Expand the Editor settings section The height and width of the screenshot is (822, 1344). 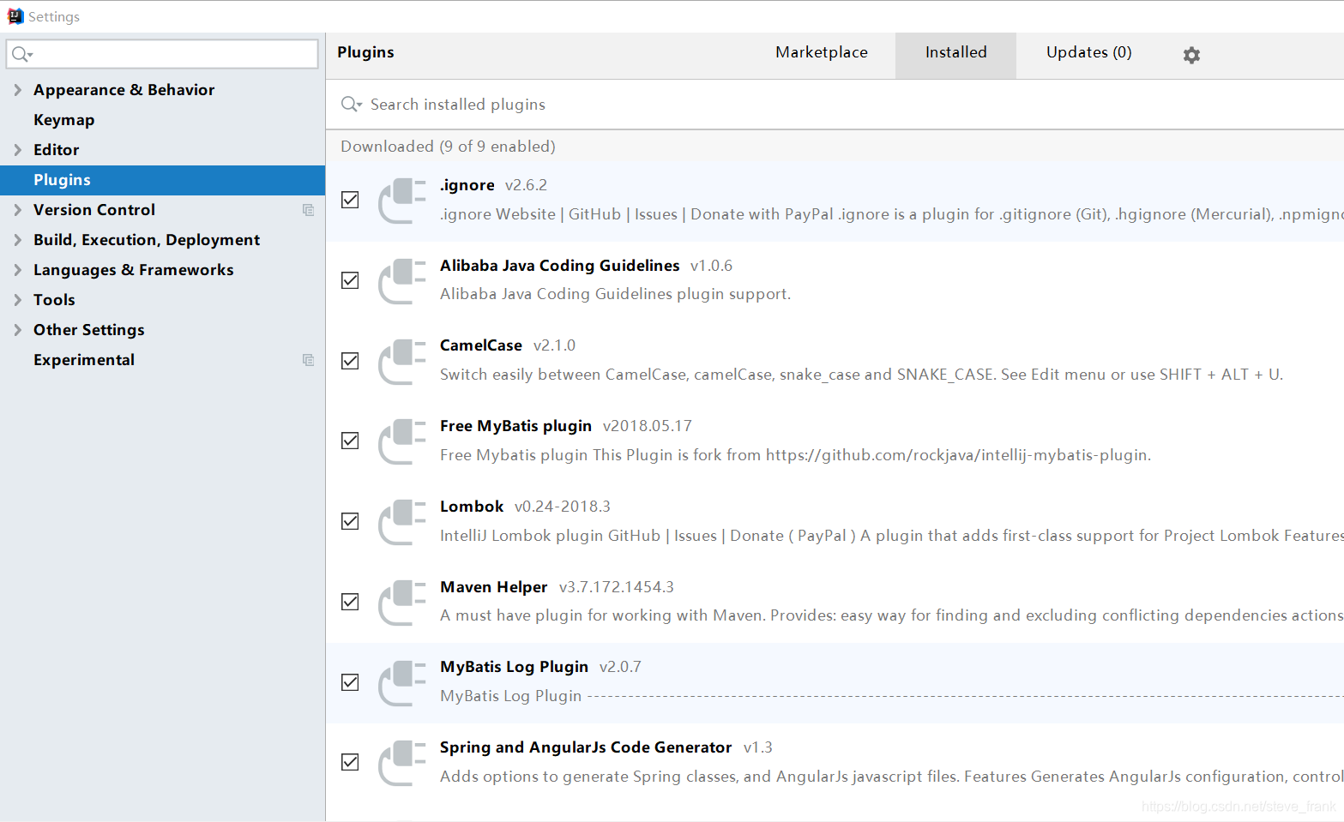click(17, 150)
